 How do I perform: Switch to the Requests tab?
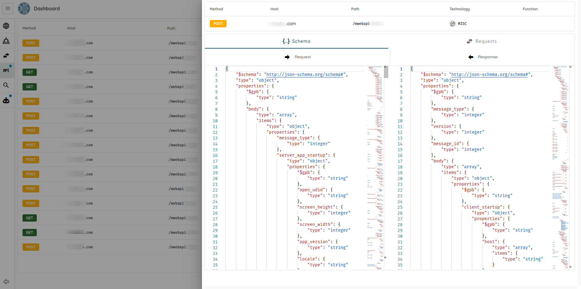482,41
